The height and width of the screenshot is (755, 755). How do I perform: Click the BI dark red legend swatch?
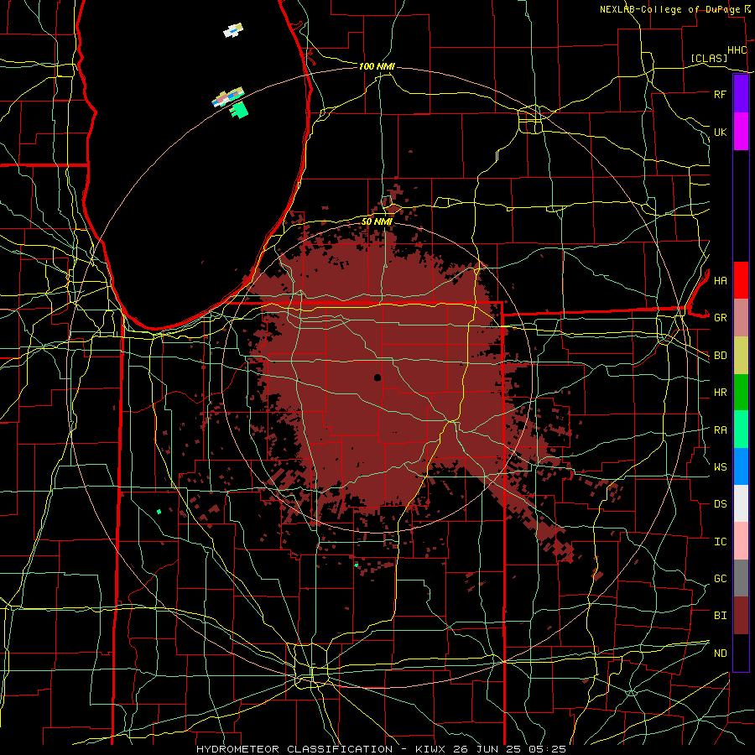point(741,616)
